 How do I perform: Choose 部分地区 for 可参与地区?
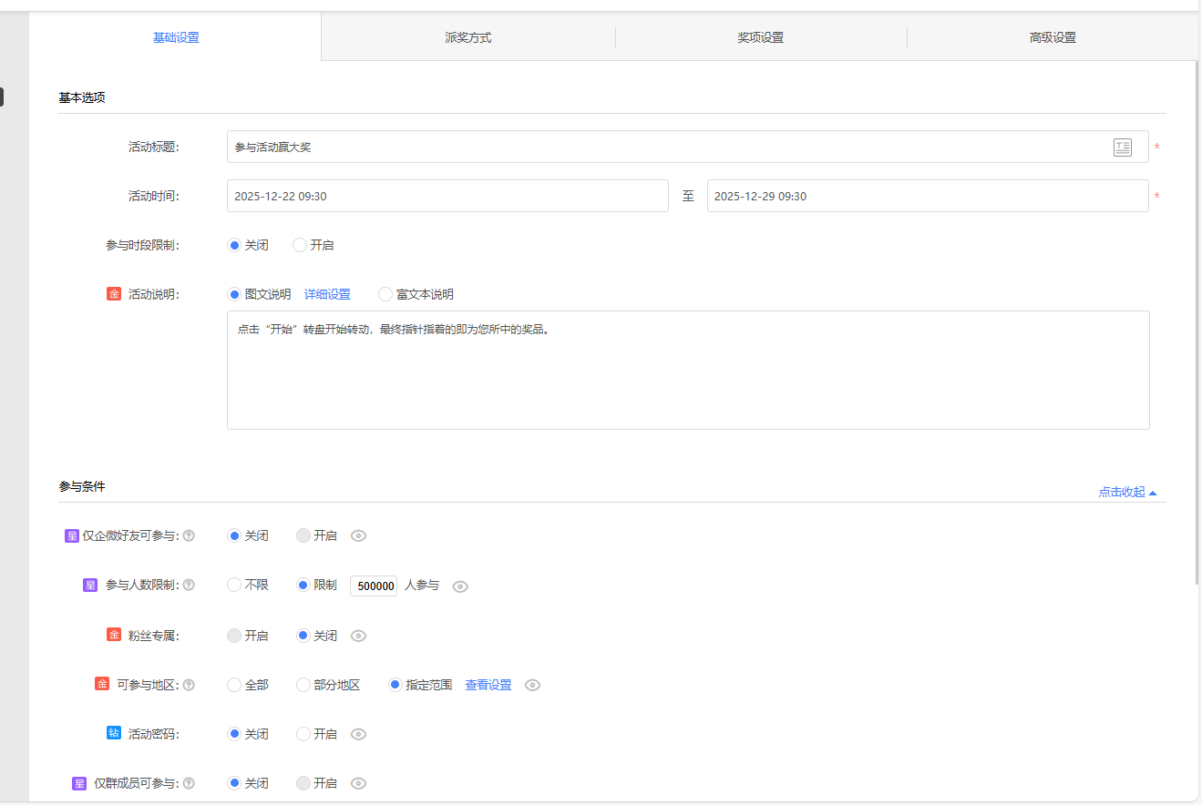[303, 685]
